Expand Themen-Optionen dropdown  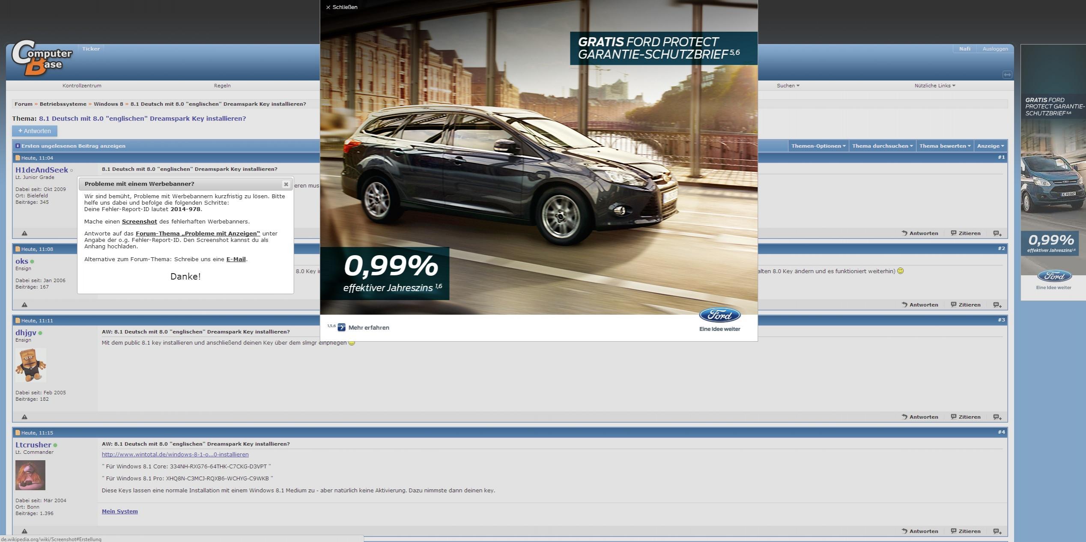[x=818, y=146]
